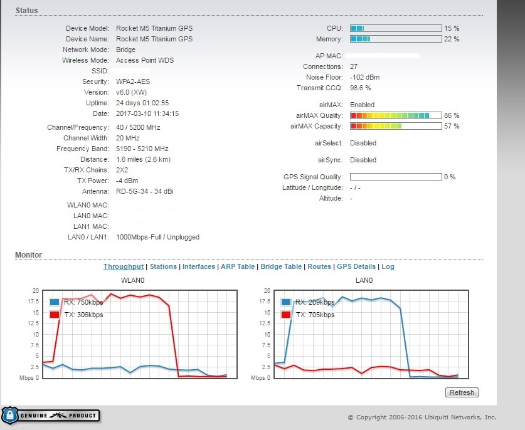Image resolution: width=525 pixels, height=430 pixels.
Task: Click the airMAX Quality bar
Action: [396, 115]
